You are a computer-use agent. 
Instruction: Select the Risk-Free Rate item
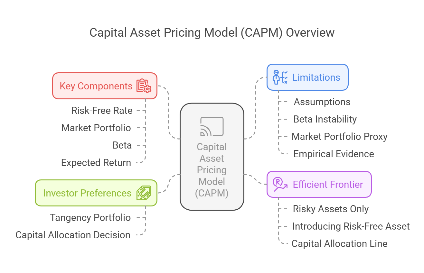pyautogui.click(x=102, y=111)
